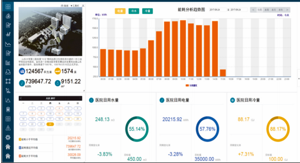Toggle the orange legend entry below chart

click(191, 85)
